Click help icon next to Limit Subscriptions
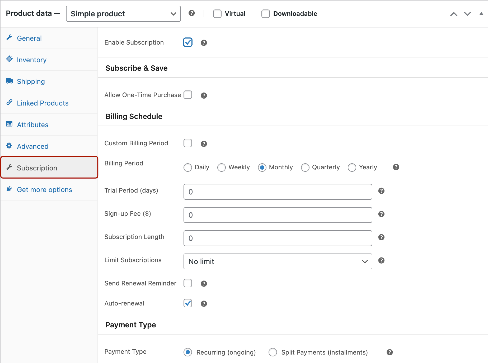The image size is (488, 363). (381, 260)
